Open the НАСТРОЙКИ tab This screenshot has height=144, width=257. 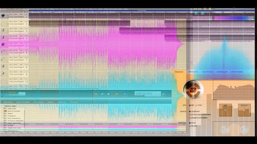(208, 72)
